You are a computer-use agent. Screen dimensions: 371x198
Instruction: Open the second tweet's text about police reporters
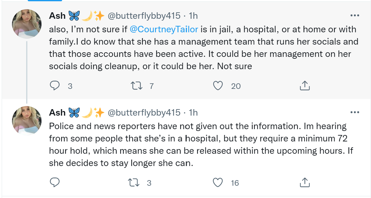[x=197, y=145]
